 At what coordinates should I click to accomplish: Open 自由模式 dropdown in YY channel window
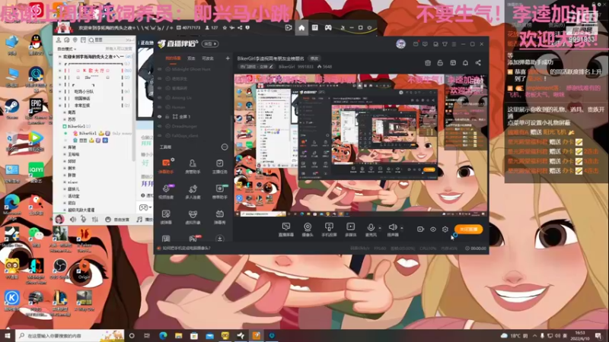click(x=66, y=49)
